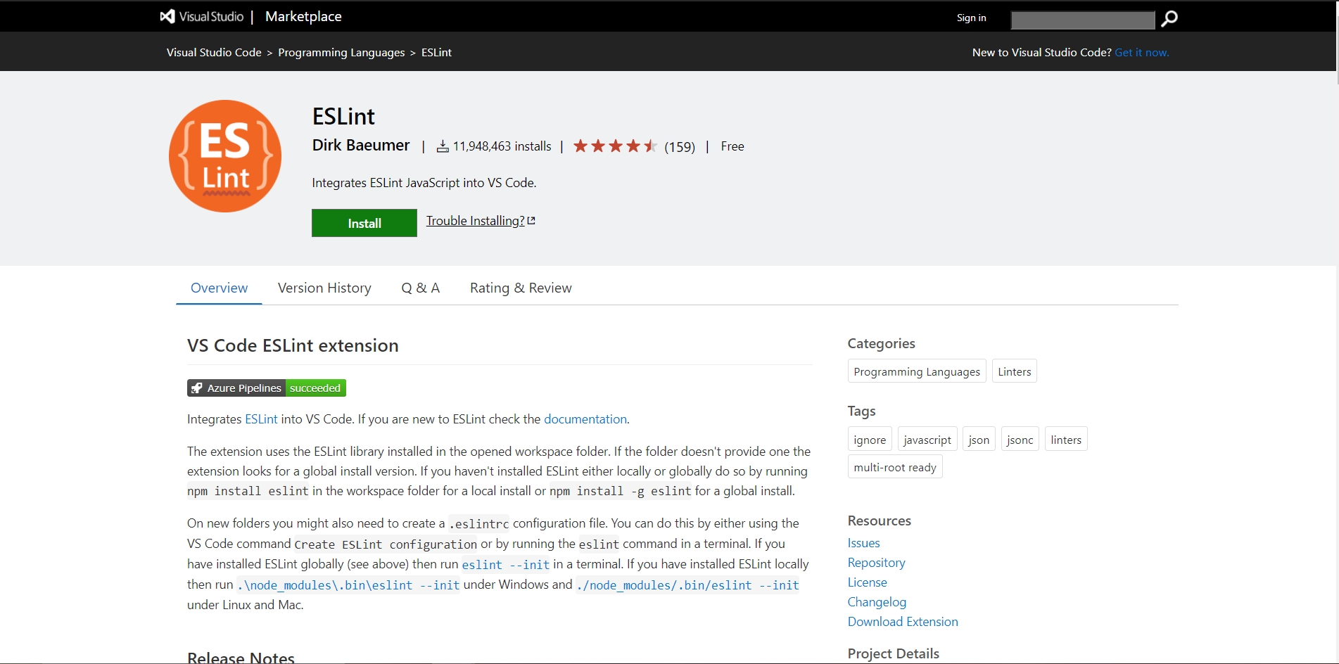
Task: Click the javascript tag
Action: (x=927, y=440)
